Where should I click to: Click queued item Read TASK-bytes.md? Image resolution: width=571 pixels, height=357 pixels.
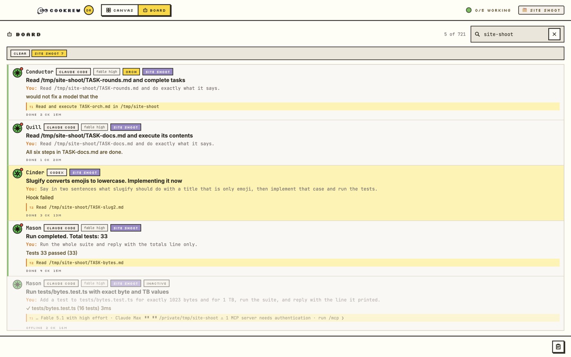(293, 263)
